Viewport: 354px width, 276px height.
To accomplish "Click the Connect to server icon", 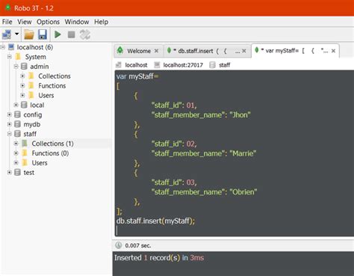I will coord(7,34).
